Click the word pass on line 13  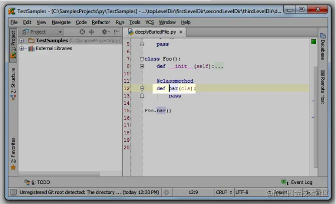[175, 96]
